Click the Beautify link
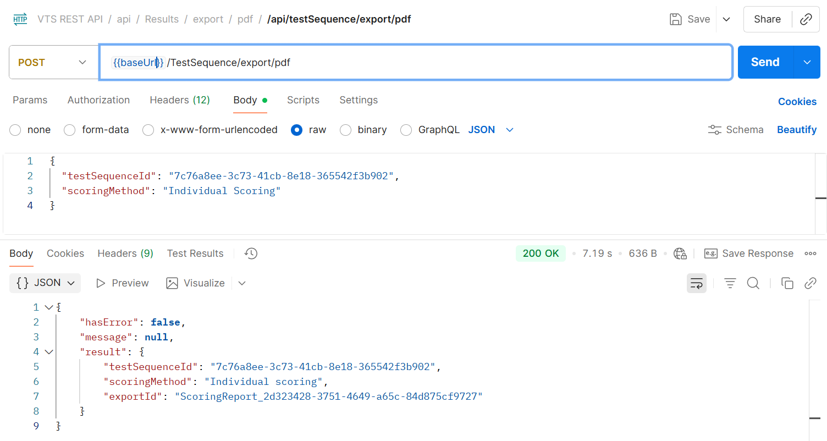 click(x=796, y=130)
